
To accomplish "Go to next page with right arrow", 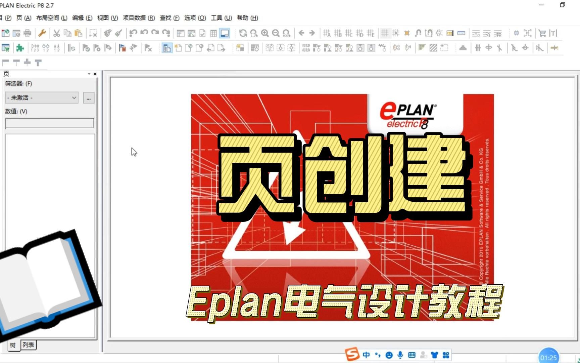I will (312, 33).
